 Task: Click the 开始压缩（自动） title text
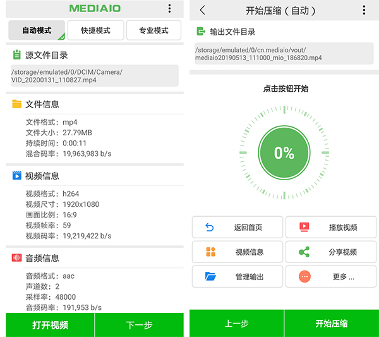280,11
